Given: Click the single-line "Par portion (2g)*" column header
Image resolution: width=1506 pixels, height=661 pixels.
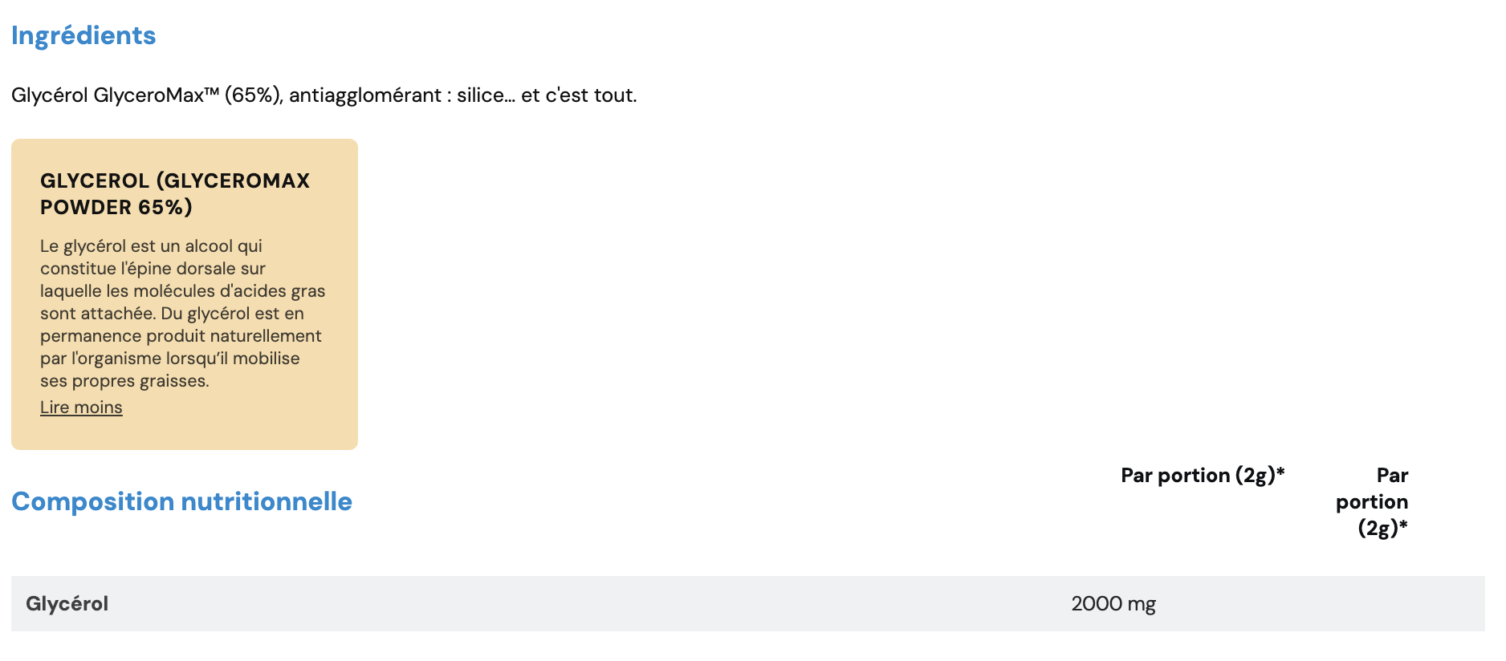Looking at the screenshot, I should coord(1202,476).
